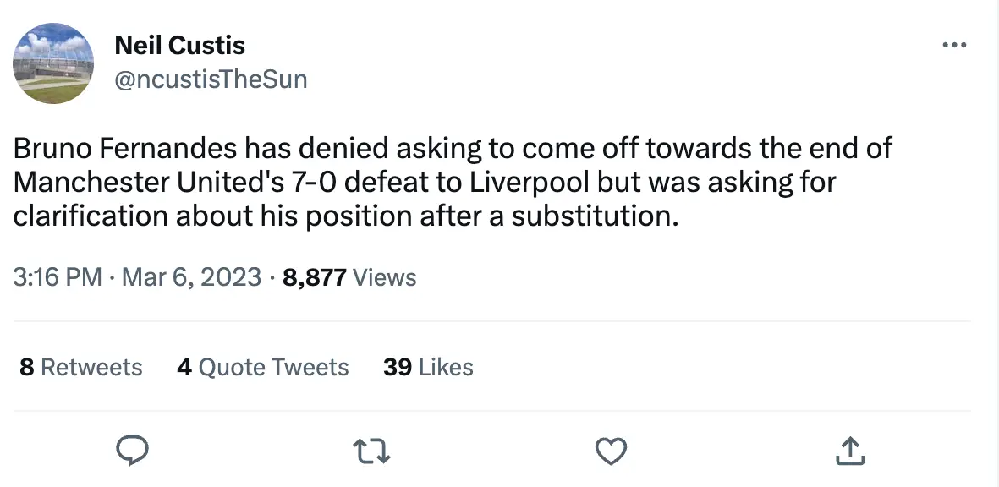Open Neil Custis's profile name

click(x=179, y=45)
